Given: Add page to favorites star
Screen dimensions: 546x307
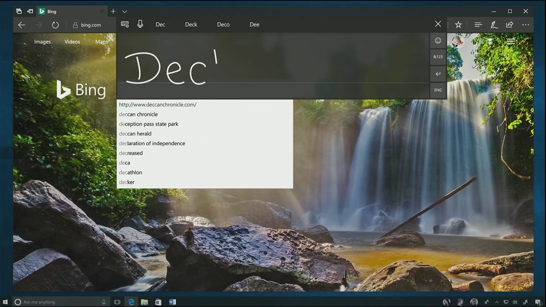Looking at the screenshot, I should click(x=458, y=25).
